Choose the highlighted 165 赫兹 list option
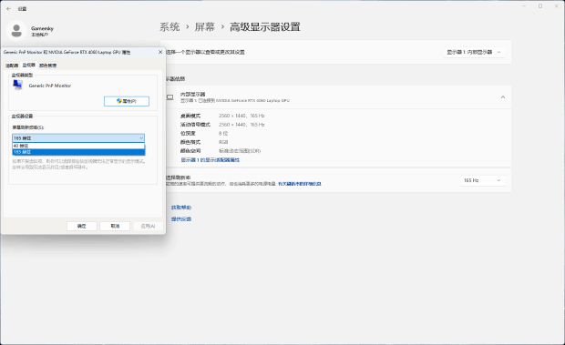Viewport: 565px width, 345px height. coord(78,152)
